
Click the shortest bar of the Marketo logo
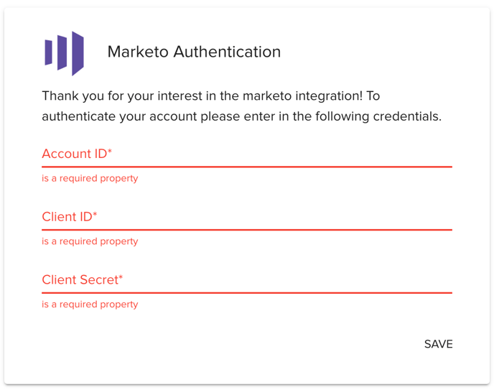pos(49,52)
